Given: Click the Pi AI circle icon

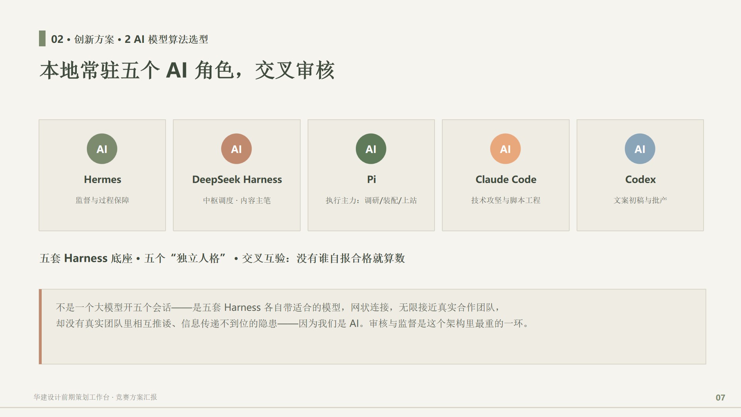Looking at the screenshot, I should point(371,149).
